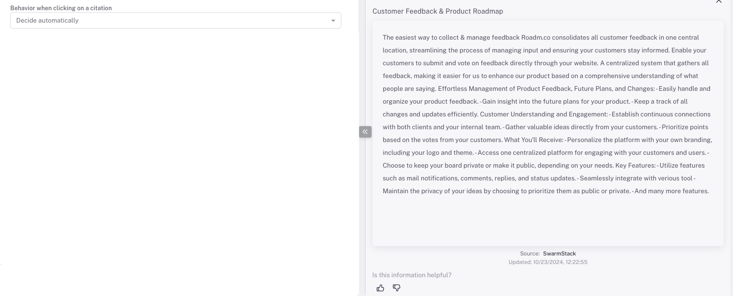Click the thumbs down feedback icon
The image size is (733, 296).
[x=396, y=288]
